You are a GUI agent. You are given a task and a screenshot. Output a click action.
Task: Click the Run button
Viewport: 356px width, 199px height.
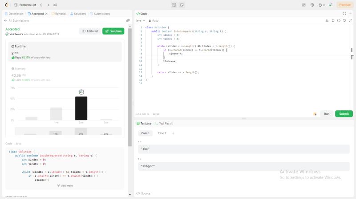point(327,114)
